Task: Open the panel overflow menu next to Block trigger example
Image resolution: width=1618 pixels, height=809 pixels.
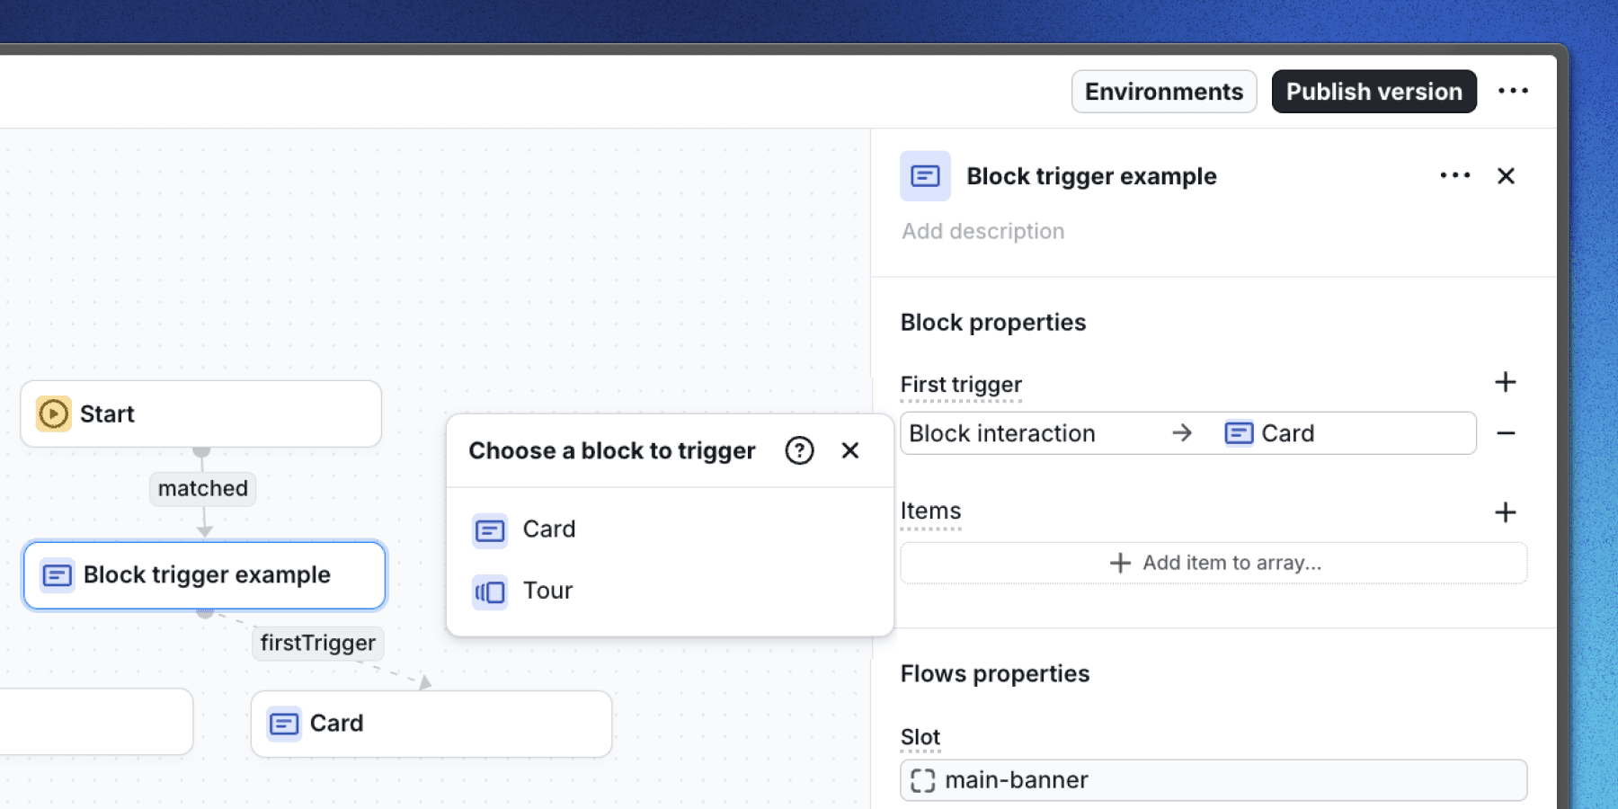Action: [1454, 176]
